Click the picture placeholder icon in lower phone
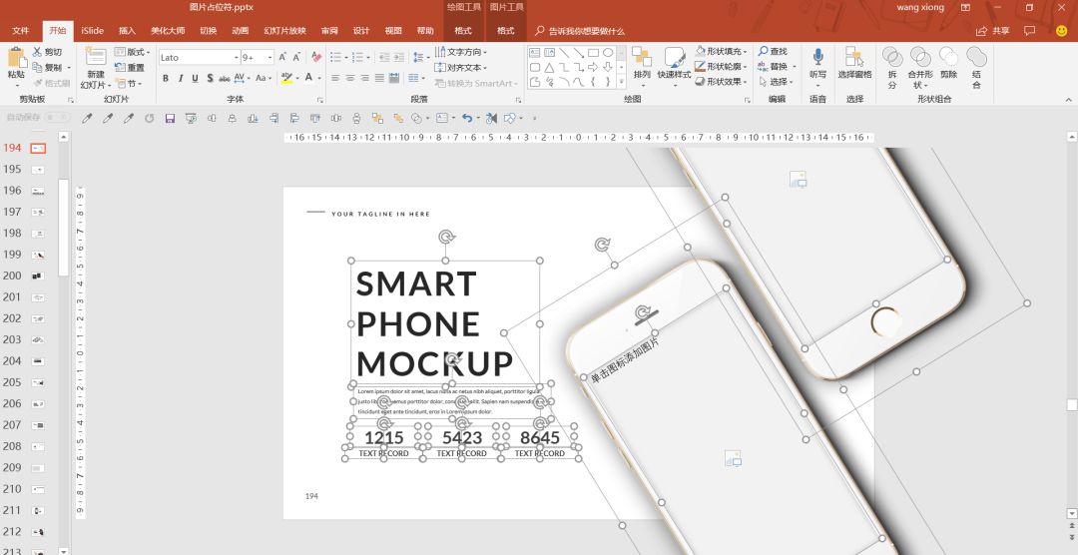The width and height of the screenshot is (1078, 555). [x=733, y=459]
